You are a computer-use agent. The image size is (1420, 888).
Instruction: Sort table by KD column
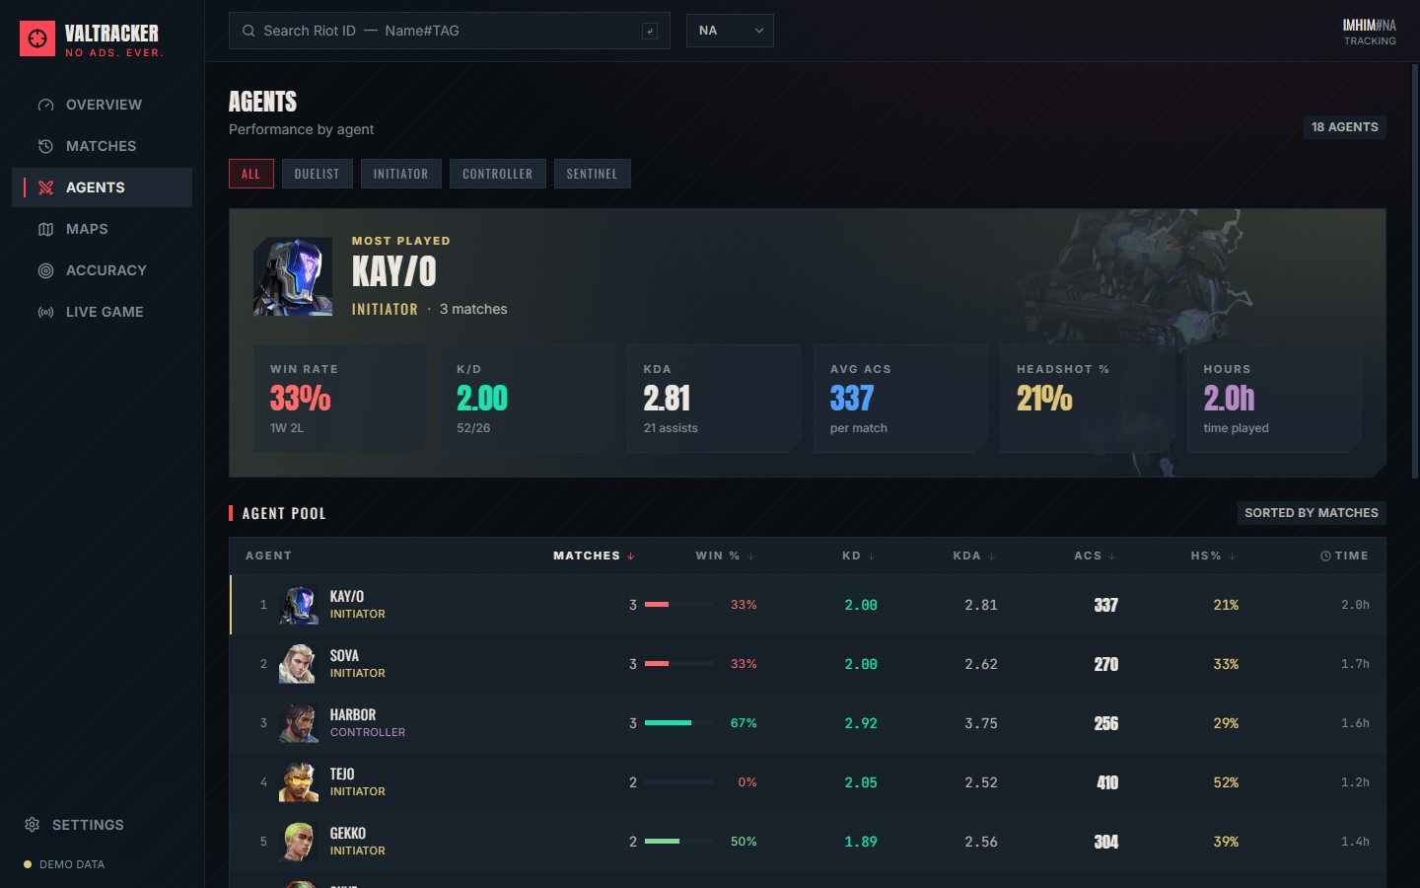858,555
